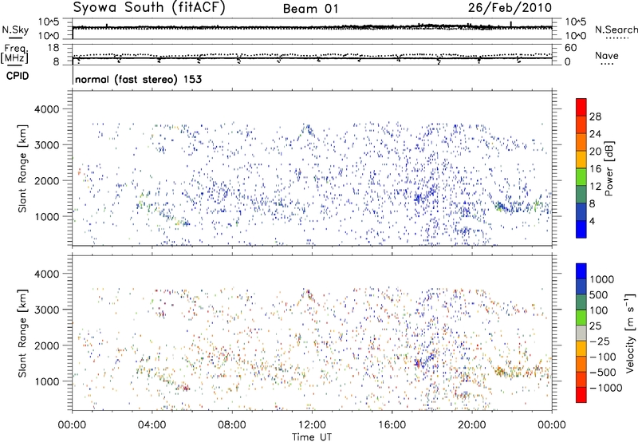
Task: Click the red bottom Velocity colorbar segment
Action: click(x=581, y=395)
